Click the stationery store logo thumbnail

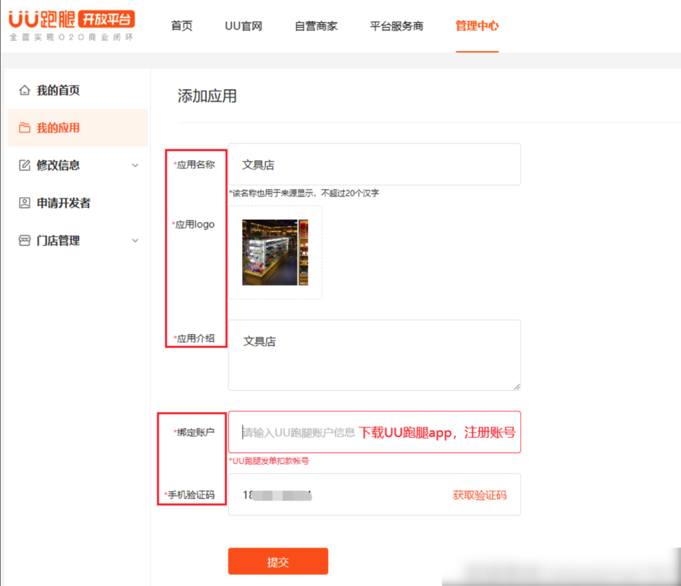pyautogui.click(x=276, y=252)
